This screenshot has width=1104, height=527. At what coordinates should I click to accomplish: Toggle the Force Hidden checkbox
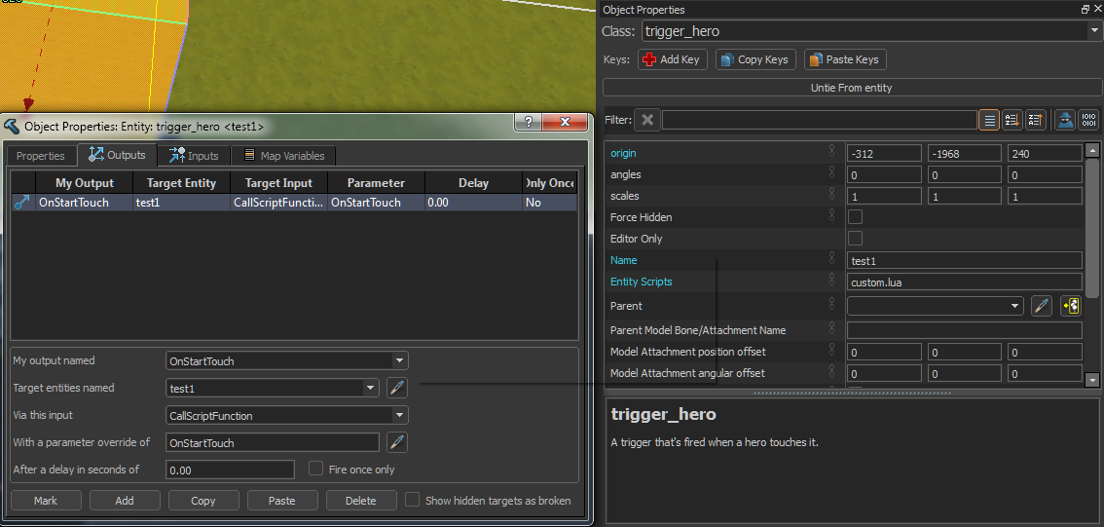[856, 217]
